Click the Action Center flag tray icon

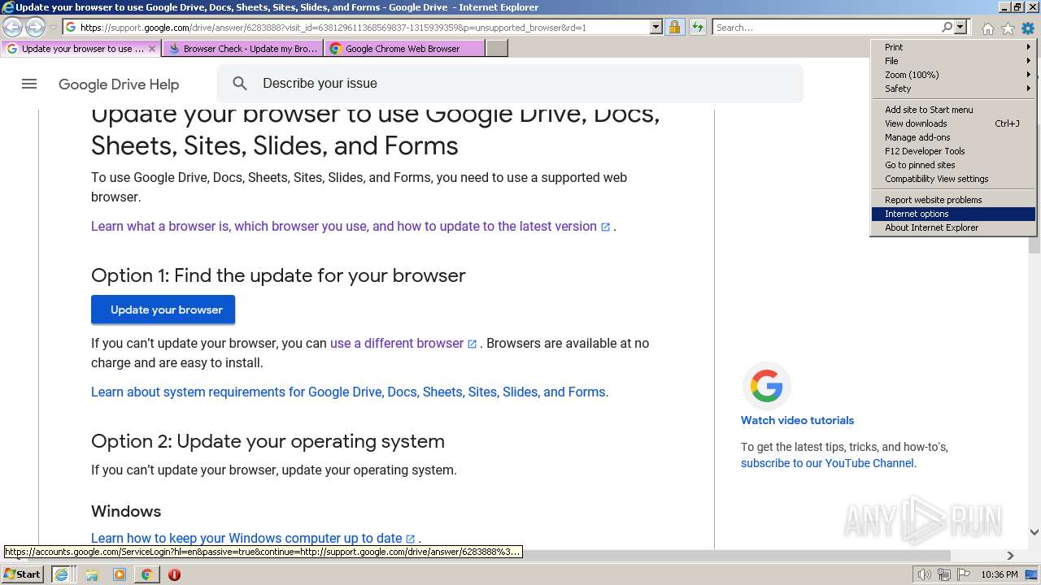(x=964, y=574)
